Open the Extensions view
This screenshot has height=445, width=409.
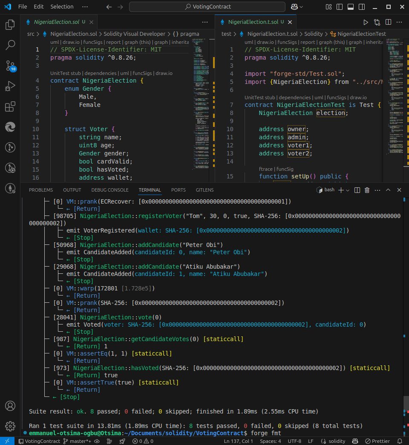tap(10, 106)
